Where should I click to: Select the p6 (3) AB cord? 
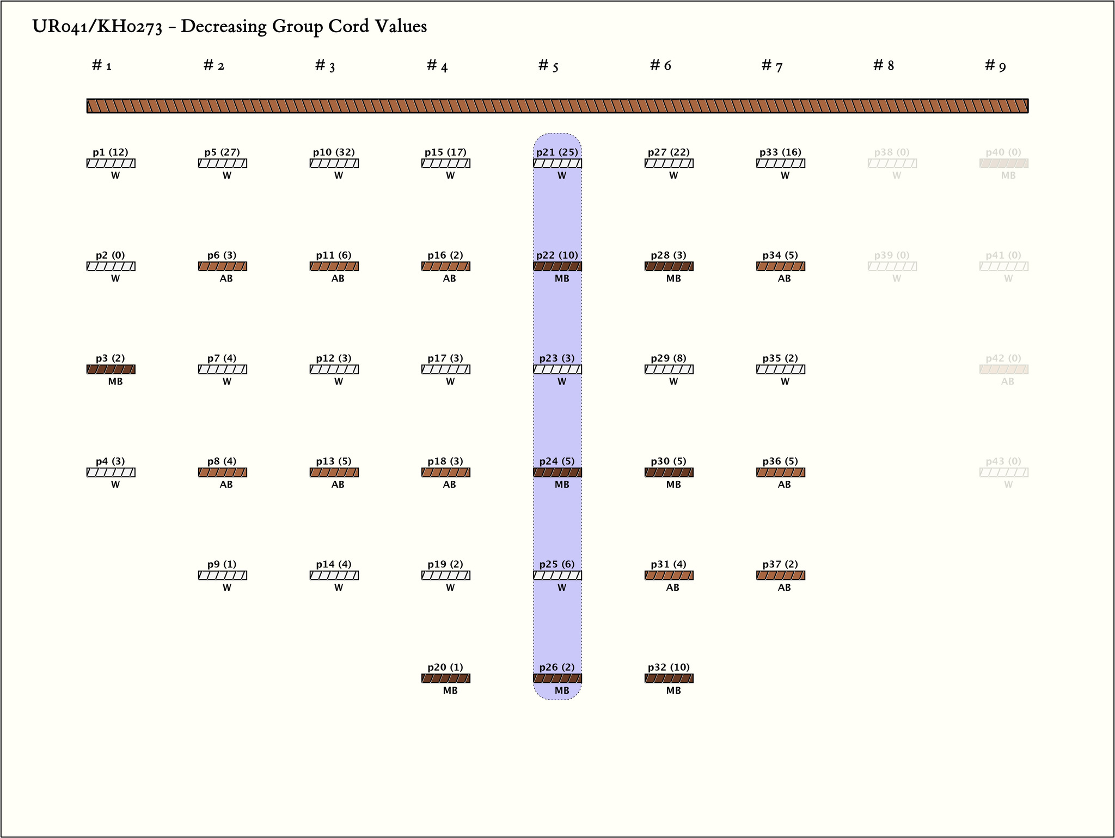222,266
